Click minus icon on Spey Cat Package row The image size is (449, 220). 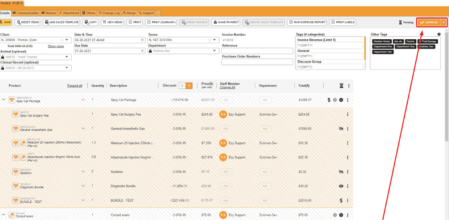pyautogui.click(x=335, y=100)
